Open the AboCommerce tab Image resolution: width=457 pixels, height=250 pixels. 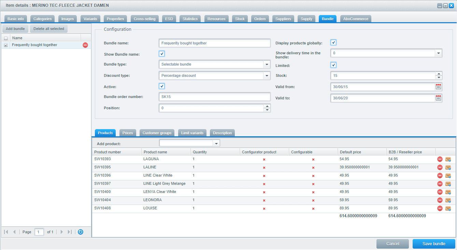click(x=356, y=19)
